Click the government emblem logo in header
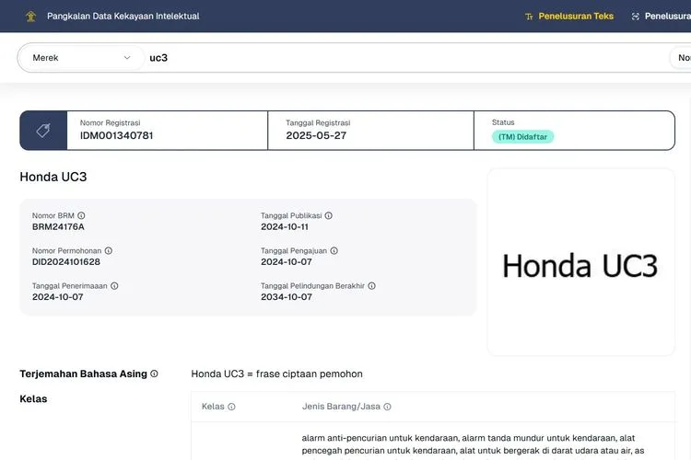 [30, 16]
